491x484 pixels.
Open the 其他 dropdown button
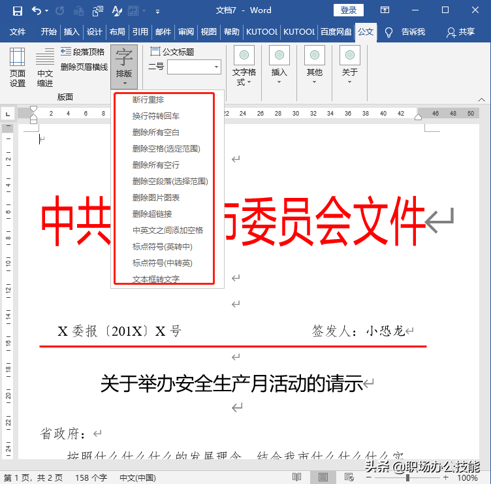[315, 65]
